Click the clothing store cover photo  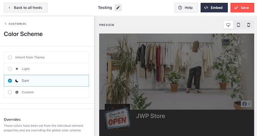point(176,72)
